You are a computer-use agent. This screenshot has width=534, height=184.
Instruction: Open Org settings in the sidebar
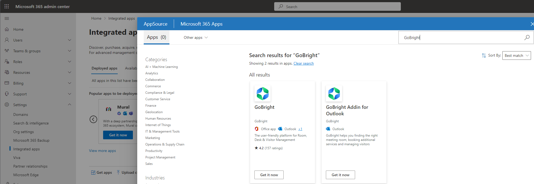(x=24, y=132)
